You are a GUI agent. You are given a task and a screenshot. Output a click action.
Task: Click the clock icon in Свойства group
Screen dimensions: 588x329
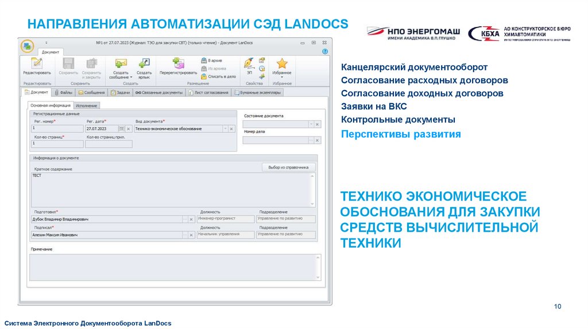point(262,69)
